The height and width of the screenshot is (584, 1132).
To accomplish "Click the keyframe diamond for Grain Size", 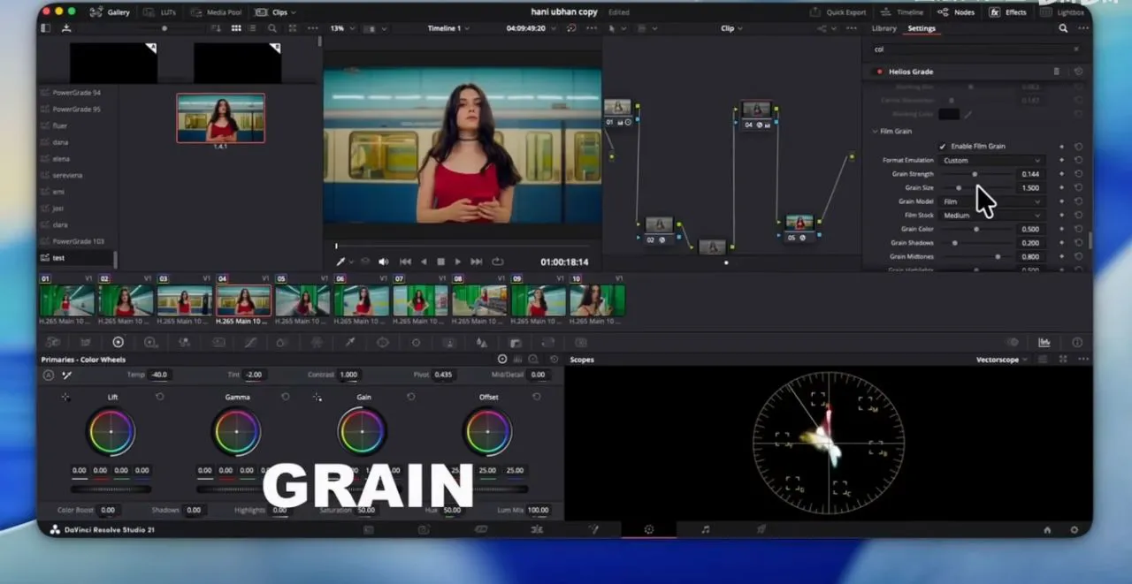I will click(x=1061, y=188).
